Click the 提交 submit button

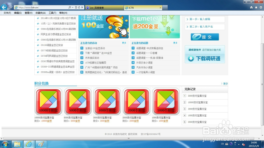coord(205,37)
